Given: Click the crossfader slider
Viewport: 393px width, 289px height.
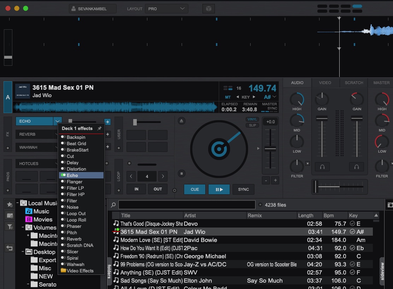Looking at the screenshot, I should [x=340, y=187].
